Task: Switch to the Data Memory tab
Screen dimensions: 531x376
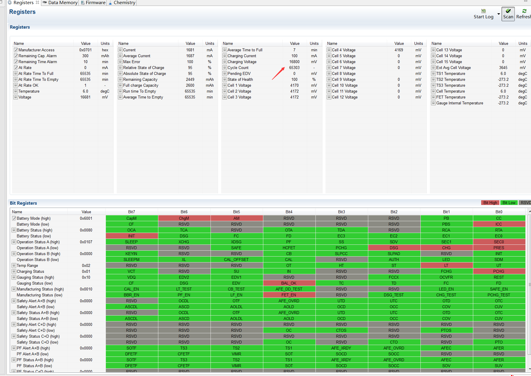Action: 60,3
